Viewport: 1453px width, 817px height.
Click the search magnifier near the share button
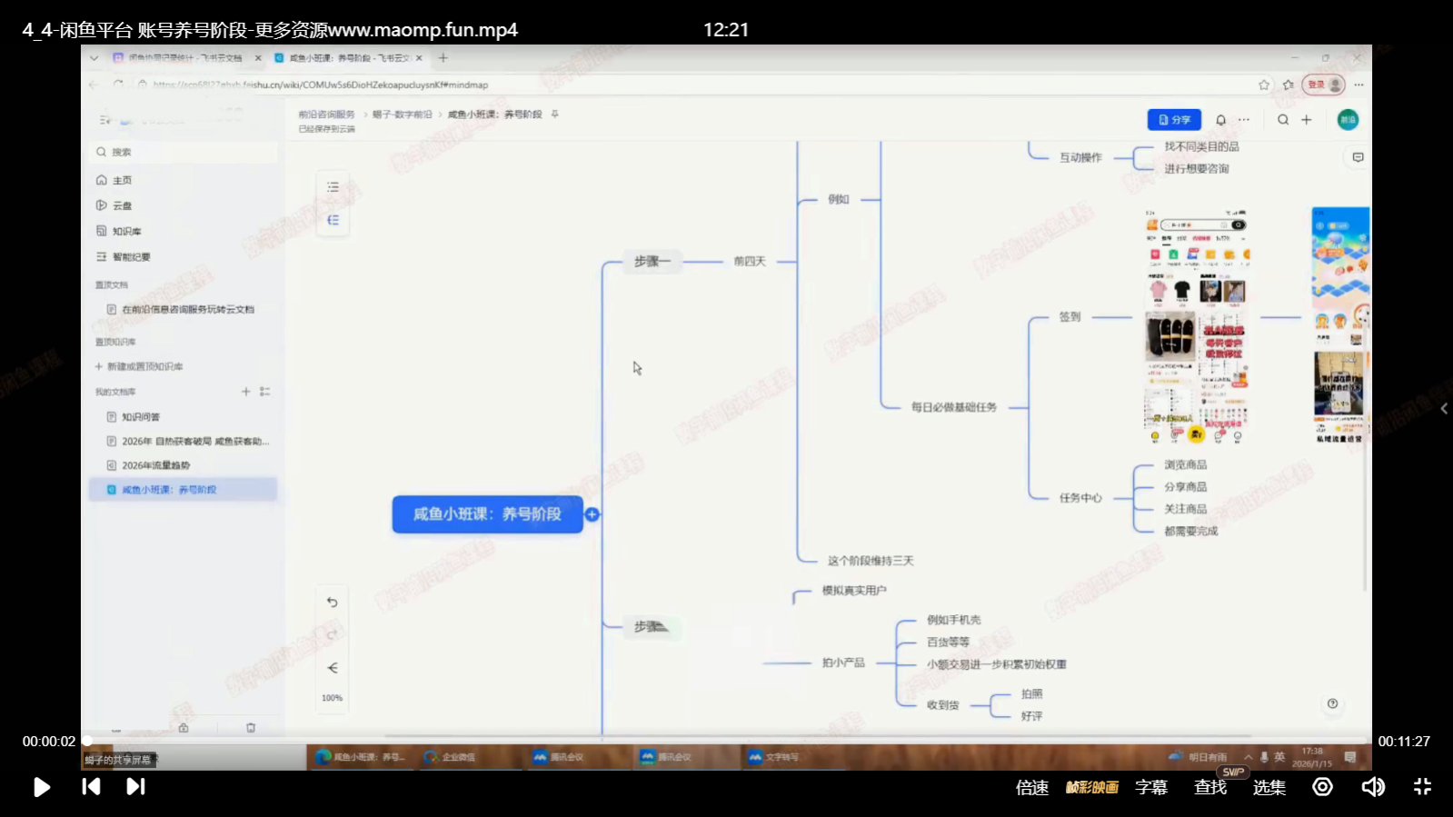(x=1283, y=120)
